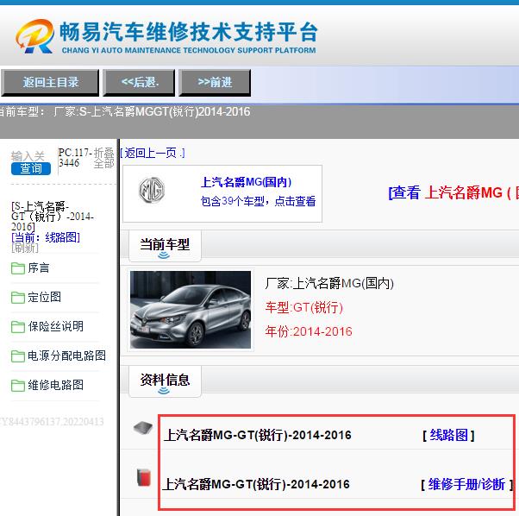Click the silver MG GT car thumbnail
The image size is (519, 516).
[x=191, y=310]
